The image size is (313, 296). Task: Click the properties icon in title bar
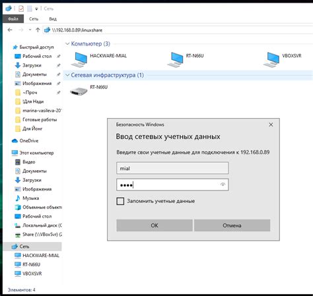[x=21, y=9]
